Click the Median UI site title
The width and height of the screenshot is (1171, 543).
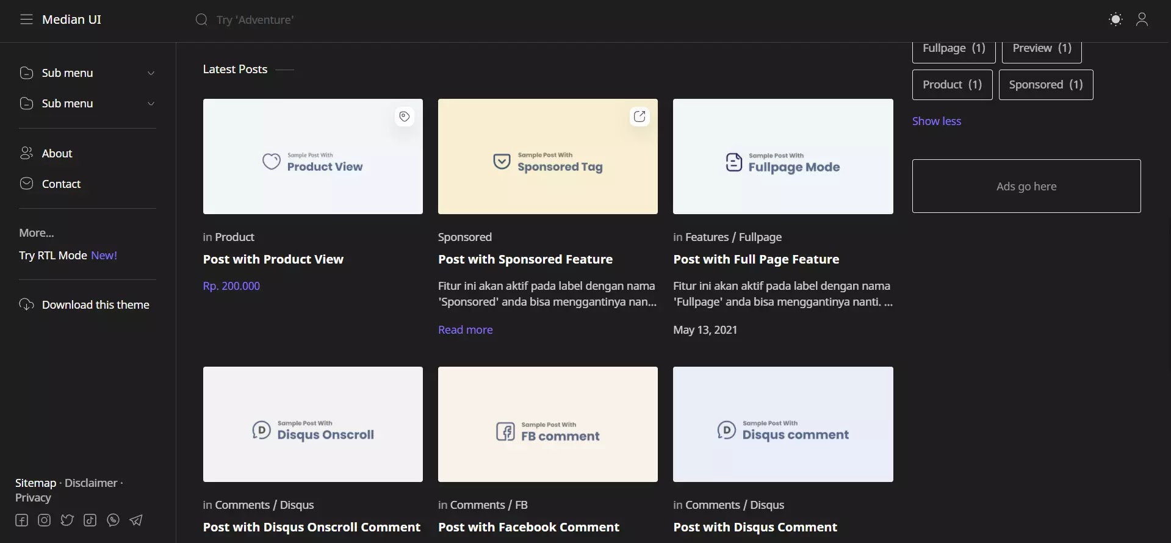(71, 20)
